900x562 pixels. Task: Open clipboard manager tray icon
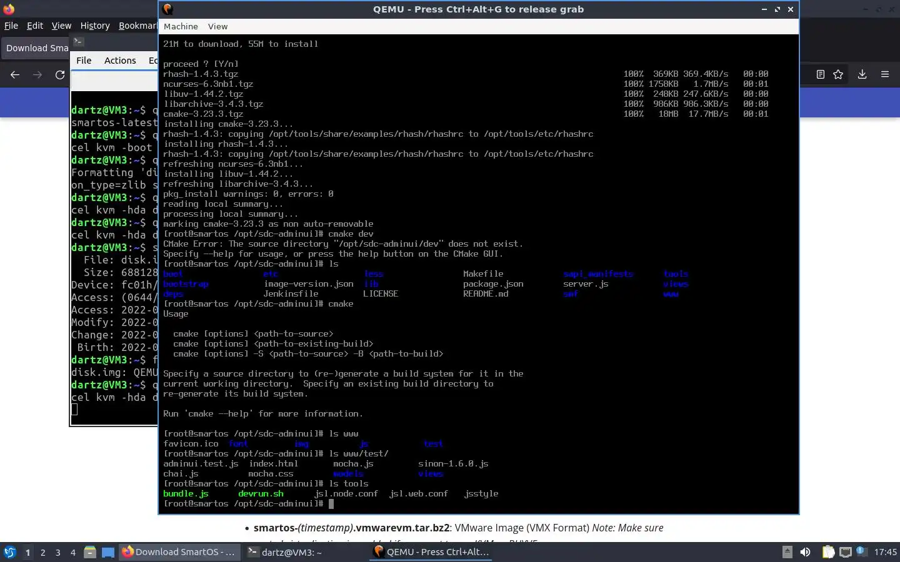828,552
